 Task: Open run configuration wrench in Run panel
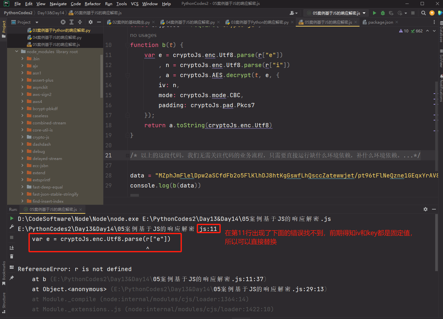12,227
